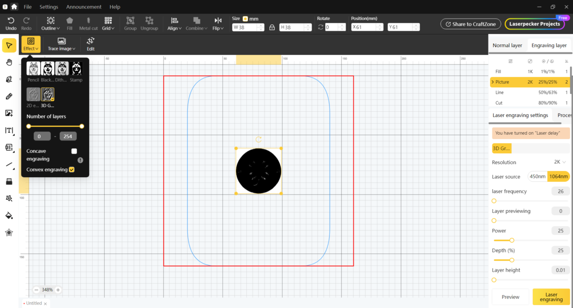Click the lock aspect ratio icon
The height and width of the screenshot is (308, 573).
[x=272, y=27]
